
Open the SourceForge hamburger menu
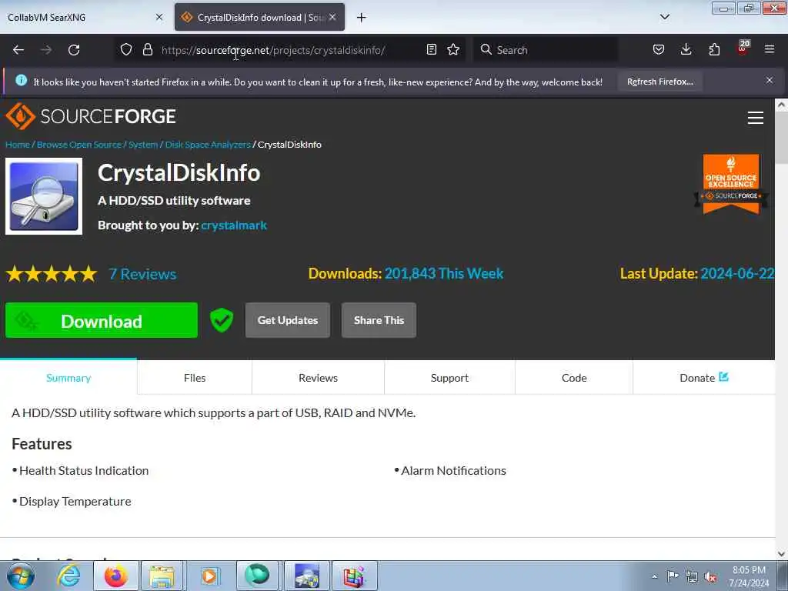pyautogui.click(x=756, y=118)
